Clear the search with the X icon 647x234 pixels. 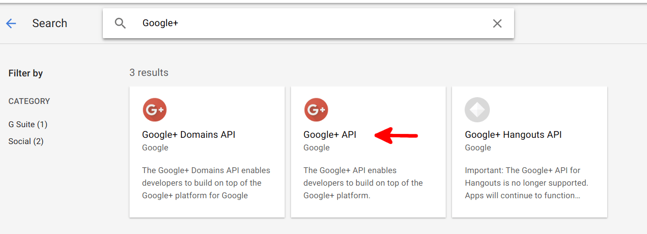[497, 23]
